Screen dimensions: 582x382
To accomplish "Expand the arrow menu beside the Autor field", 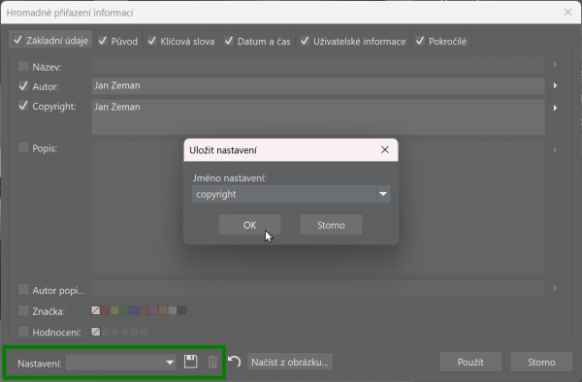I will 555,85.
